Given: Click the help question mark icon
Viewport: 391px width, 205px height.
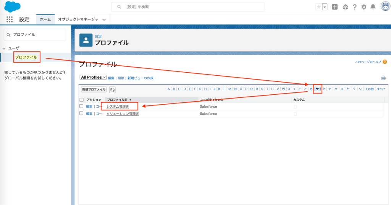Looking at the screenshot, I should tap(355, 7).
